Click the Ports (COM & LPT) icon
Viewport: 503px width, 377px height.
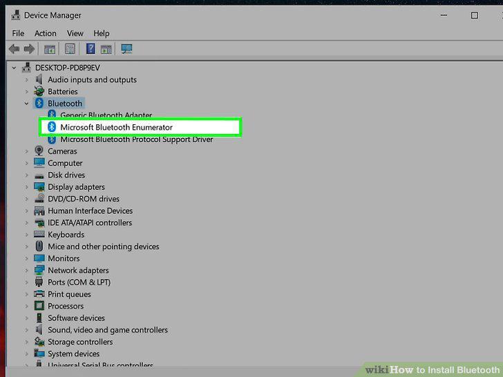pyautogui.click(x=39, y=282)
